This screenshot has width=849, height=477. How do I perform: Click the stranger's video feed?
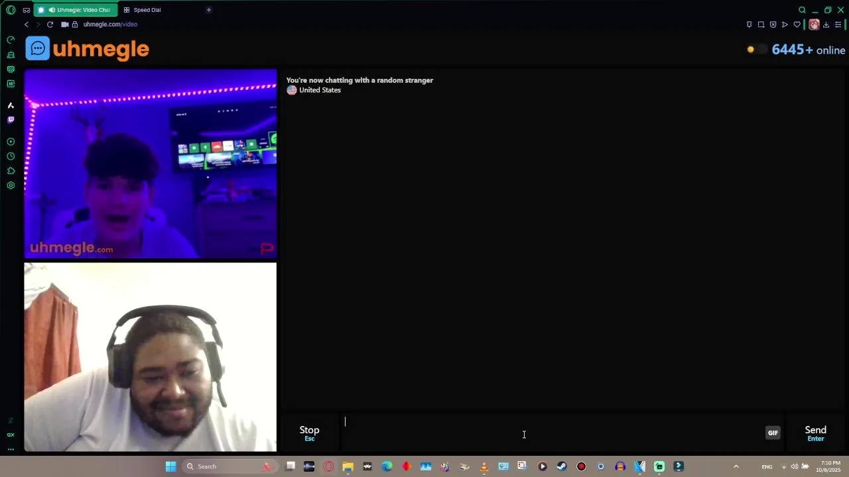pyautogui.click(x=151, y=164)
